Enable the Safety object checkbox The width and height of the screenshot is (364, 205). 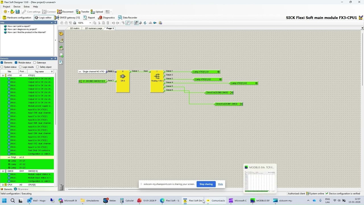pos(37,67)
